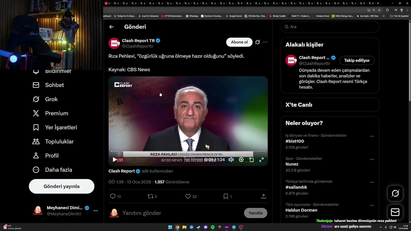Open File Explorer from the taskbar
The image size is (411, 231).
coord(184,227)
